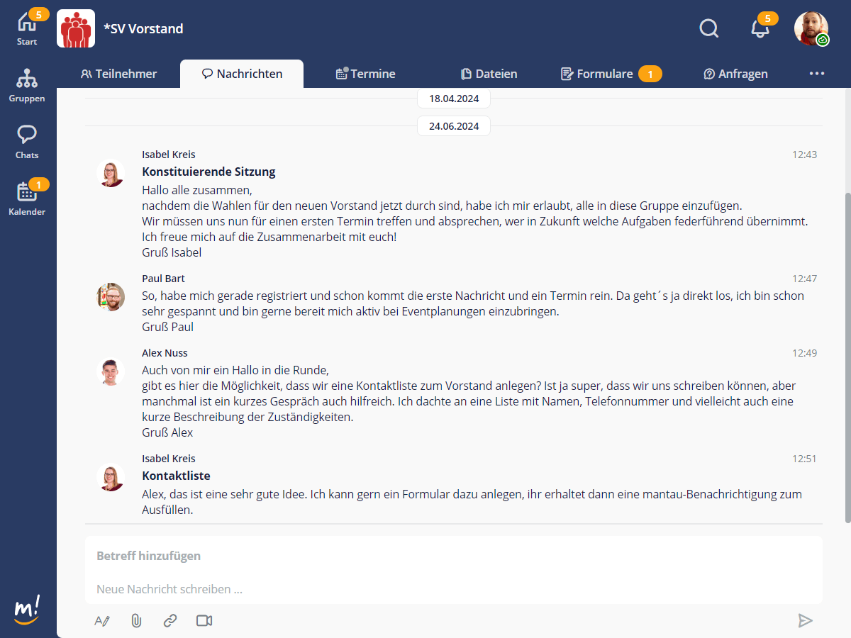Click the Betreff hinzufügen subject field
This screenshot has height=638, width=851.
click(454, 556)
